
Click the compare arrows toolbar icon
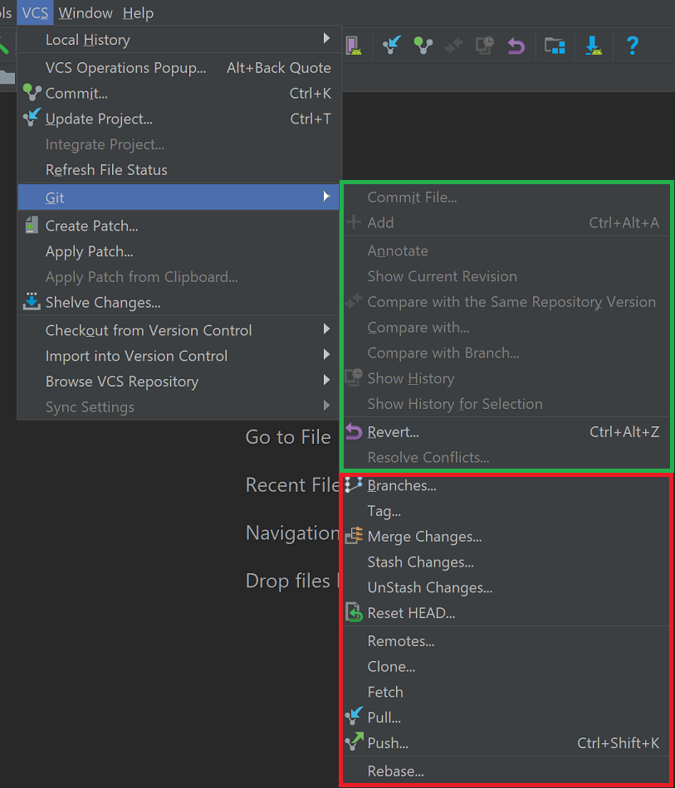[453, 46]
